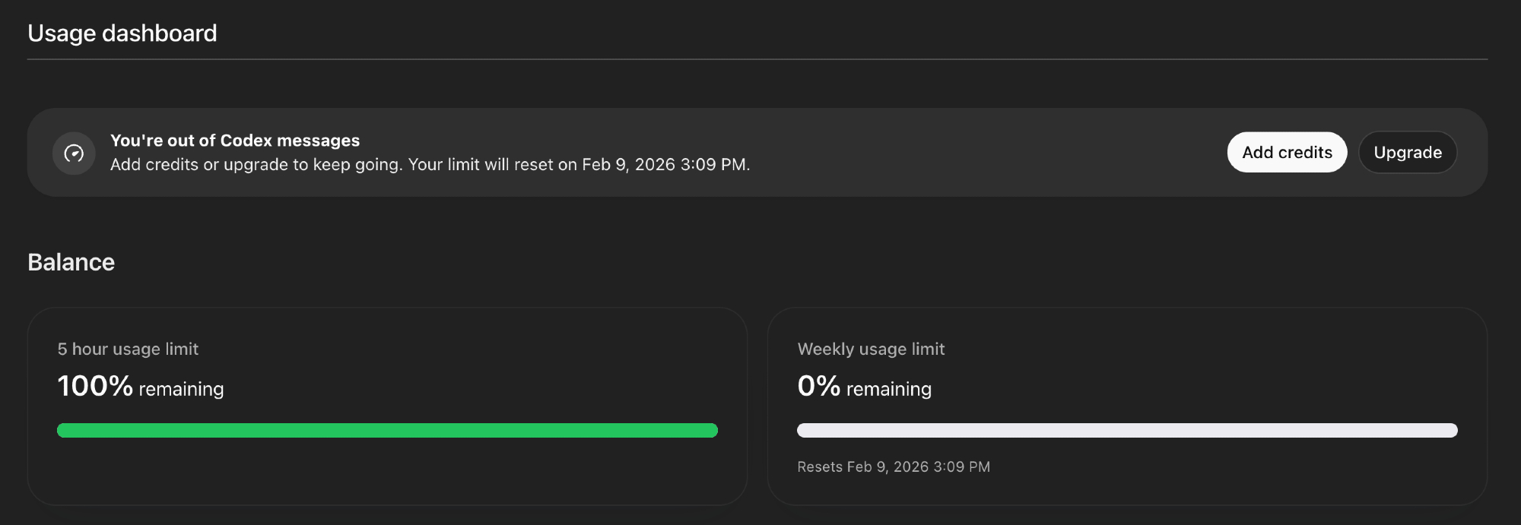Click the limit reset message in the banner
Viewport: 1521px width, 525px height.
point(430,165)
